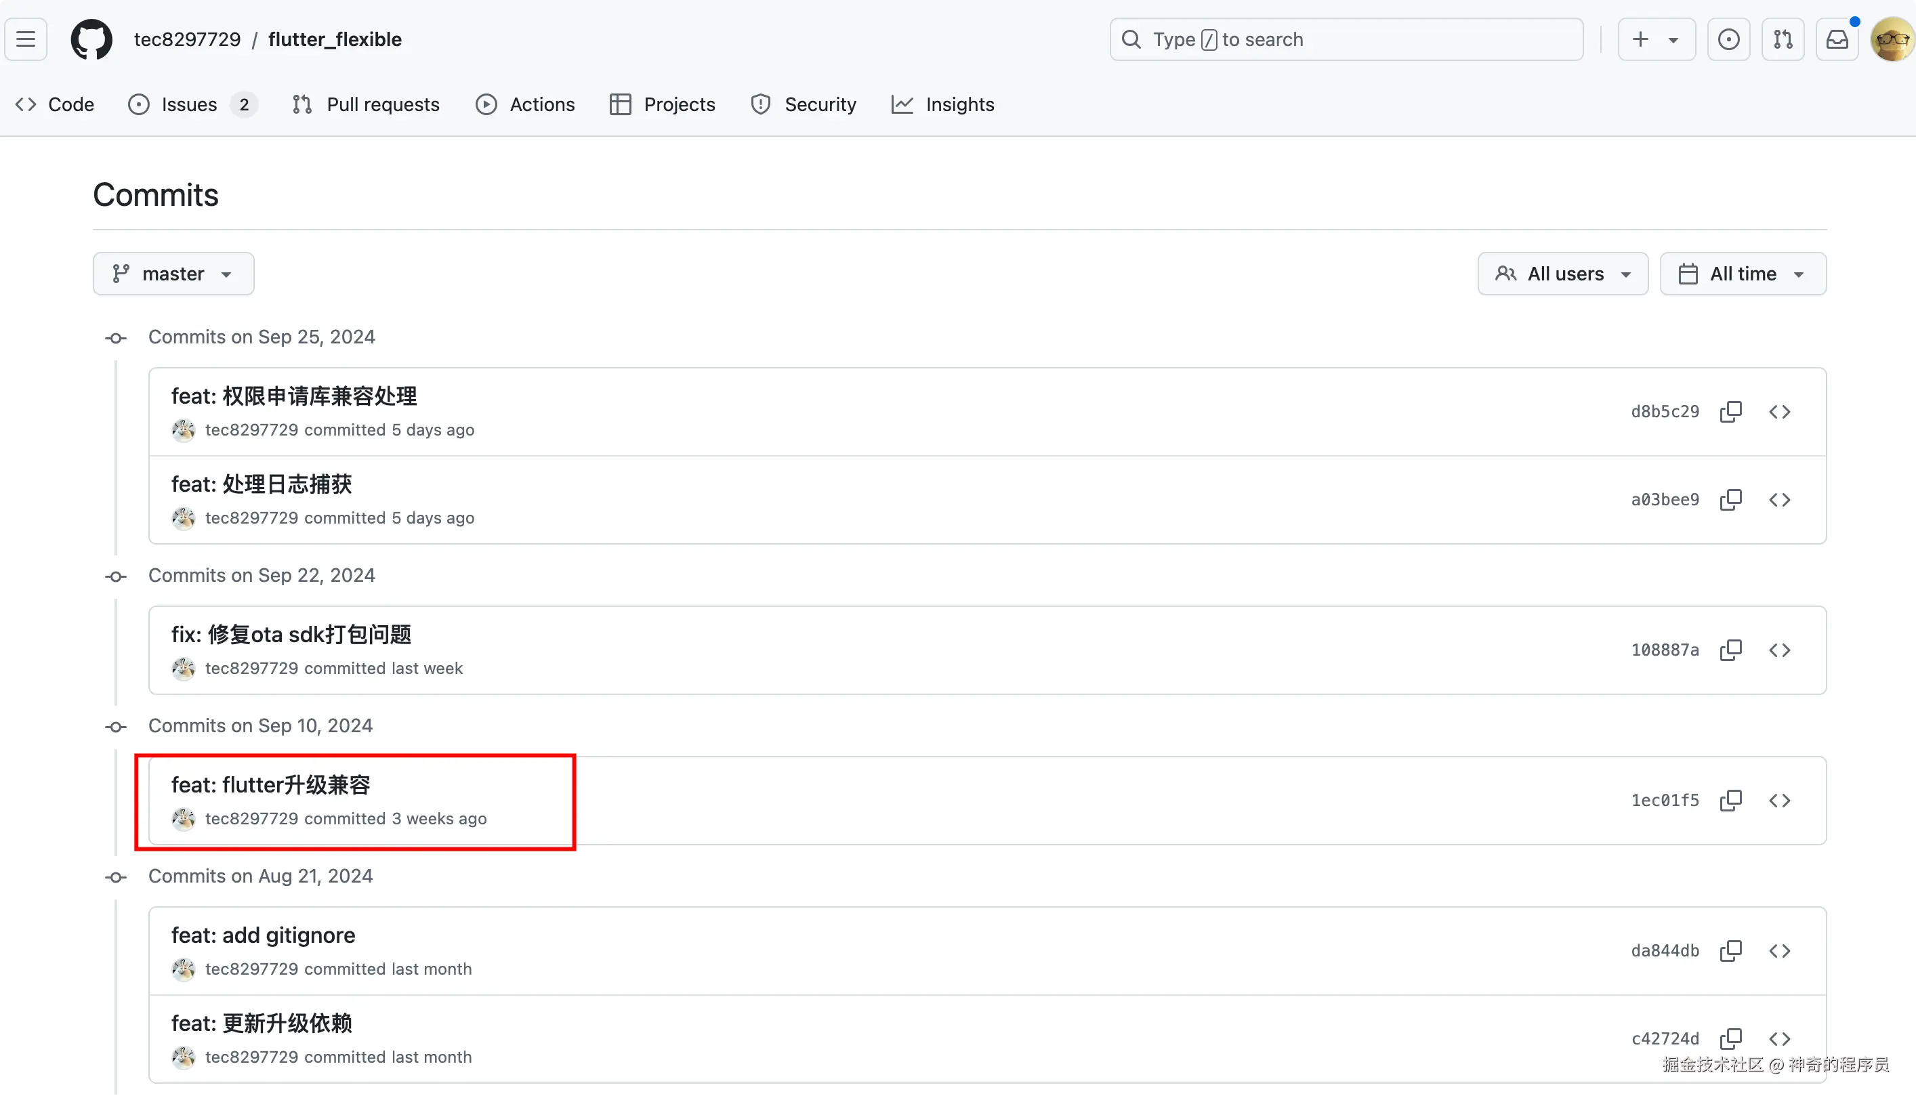Click the 'Type / to search' field

point(1346,39)
